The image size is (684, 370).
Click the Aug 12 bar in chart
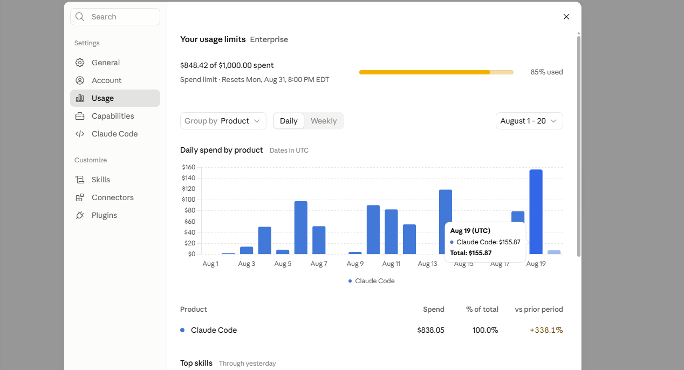pyautogui.click(x=409, y=239)
